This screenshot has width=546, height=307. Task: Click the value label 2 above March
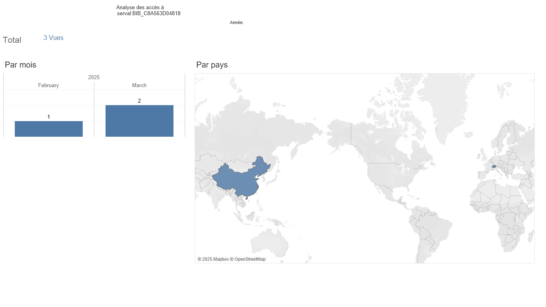pos(139,101)
